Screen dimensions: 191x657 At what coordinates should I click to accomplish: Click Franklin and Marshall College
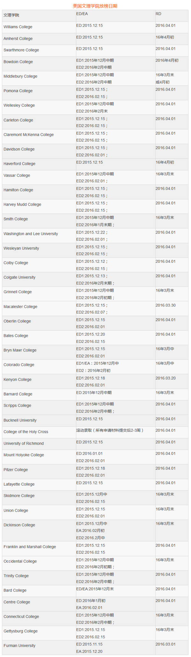30,547
